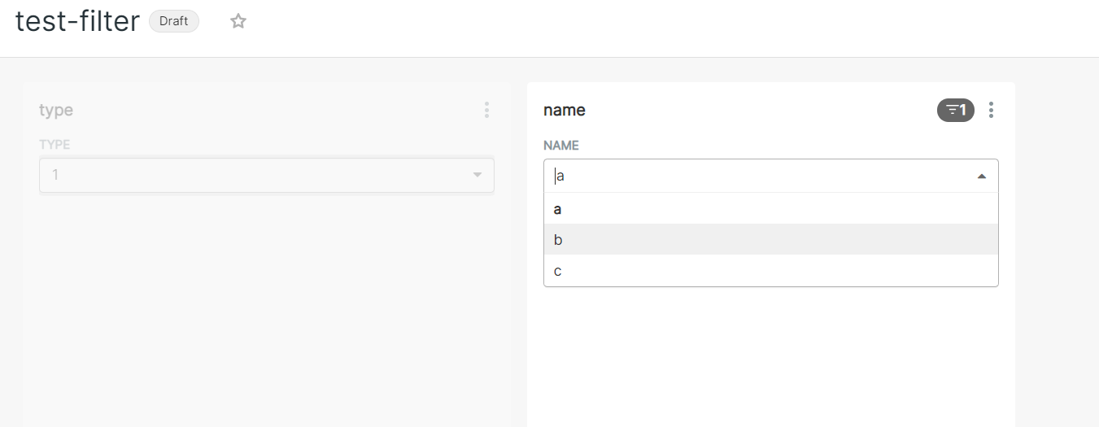The image size is (1099, 427).
Task: Click empty space in the type panel body
Action: (267, 309)
